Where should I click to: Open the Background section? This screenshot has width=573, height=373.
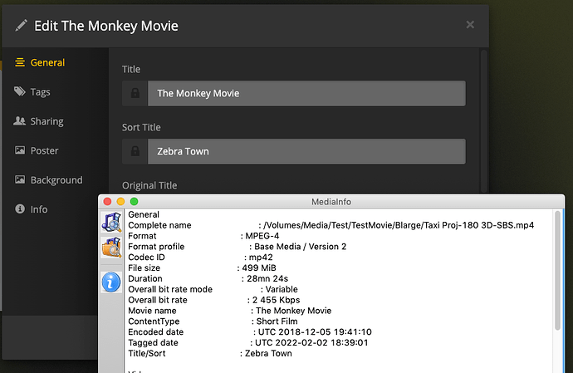click(x=49, y=180)
